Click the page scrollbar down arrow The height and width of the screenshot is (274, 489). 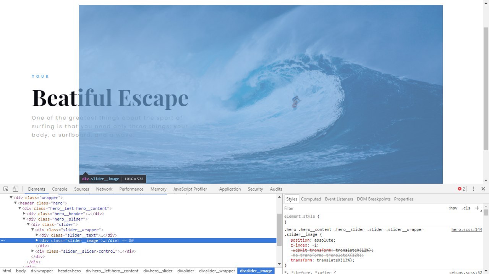[x=486, y=181]
